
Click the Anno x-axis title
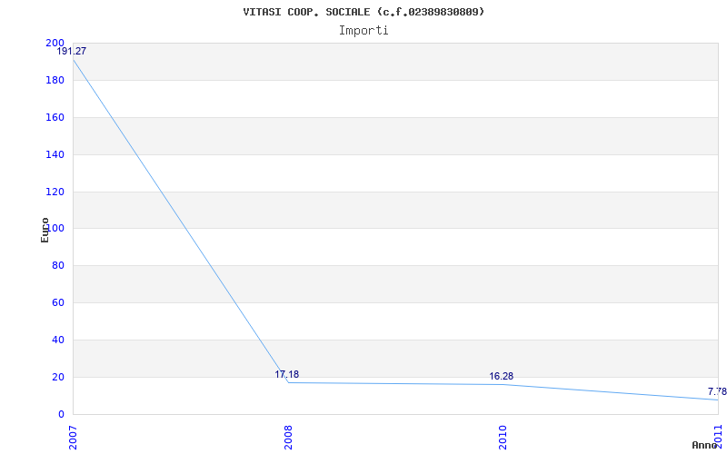click(x=705, y=445)
